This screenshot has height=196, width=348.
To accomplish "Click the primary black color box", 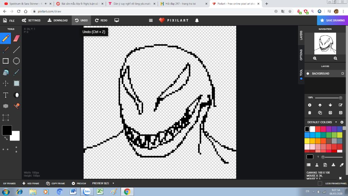I will (x=7, y=130).
